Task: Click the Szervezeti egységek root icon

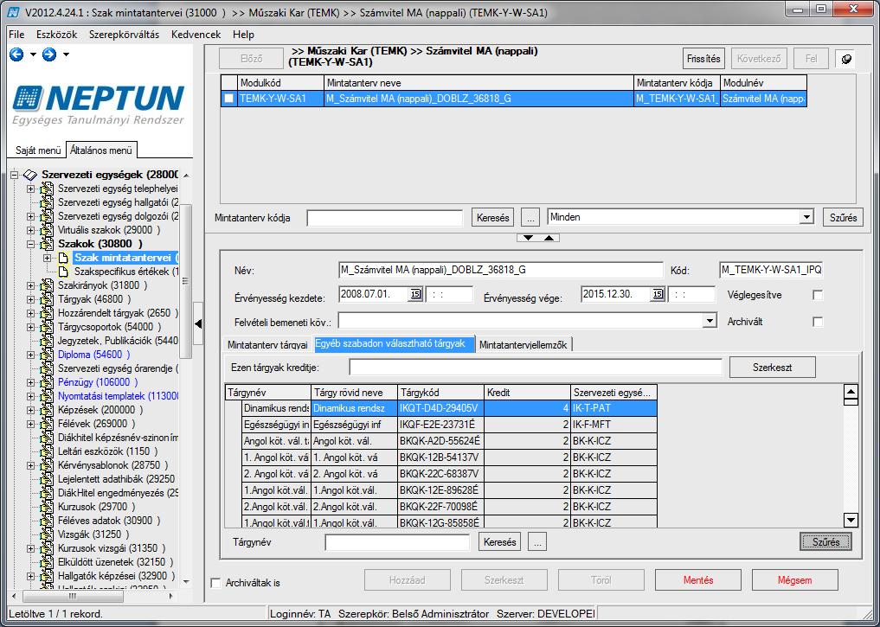Action: click(30, 175)
